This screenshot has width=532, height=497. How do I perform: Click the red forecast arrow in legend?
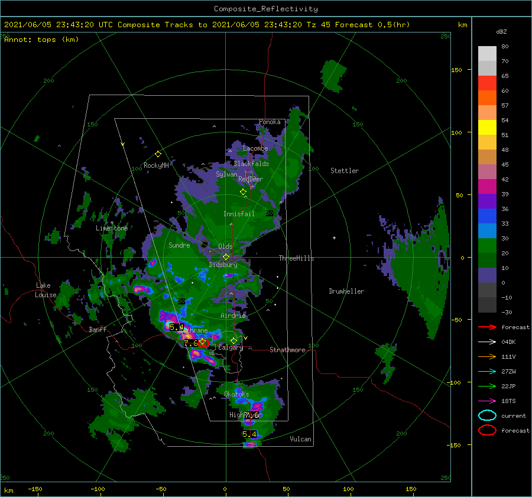487,327
